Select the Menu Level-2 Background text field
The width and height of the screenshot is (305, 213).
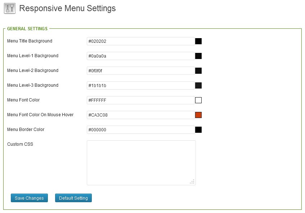140,71
